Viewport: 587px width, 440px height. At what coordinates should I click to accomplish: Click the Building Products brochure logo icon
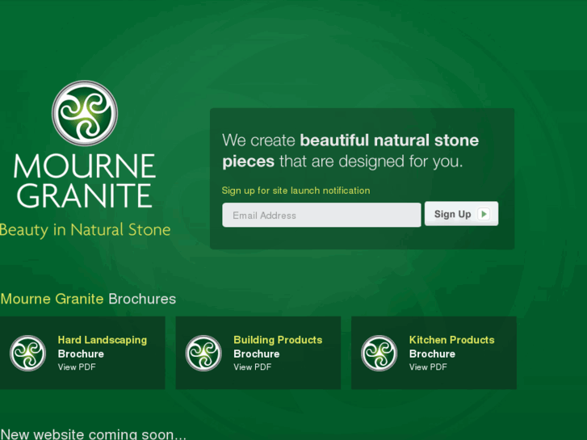coord(203,353)
